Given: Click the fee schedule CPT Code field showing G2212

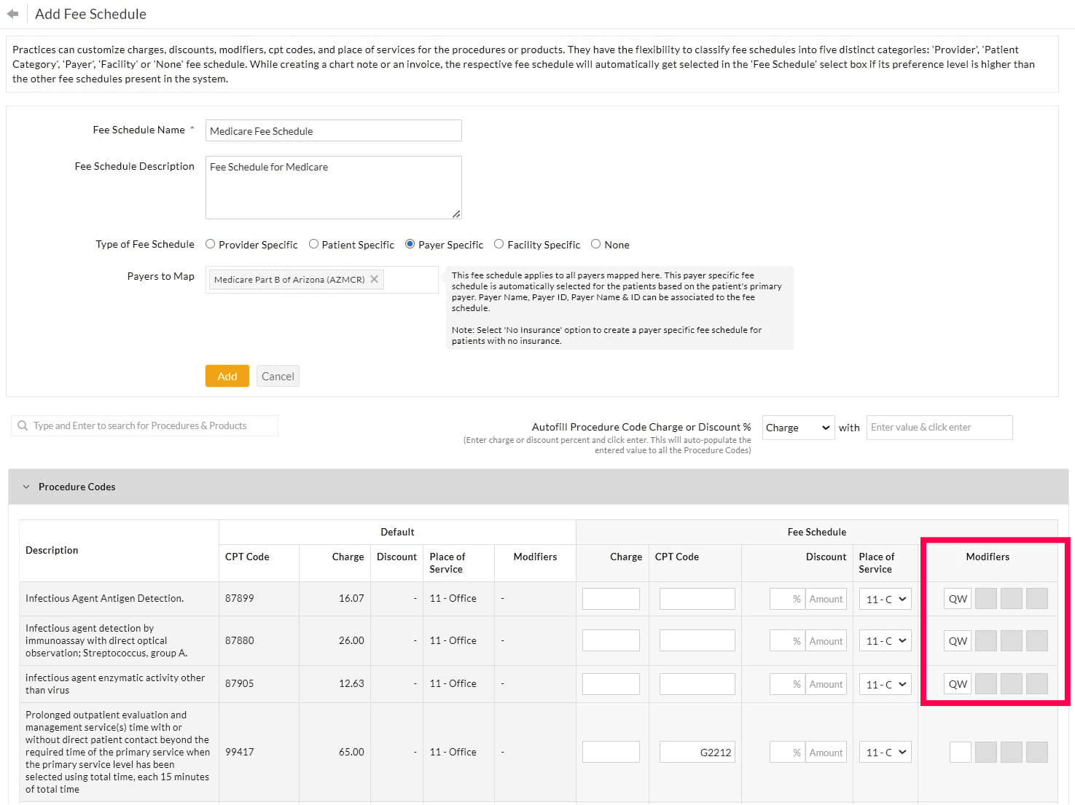Looking at the screenshot, I should pyautogui.click(x=697, y=753).
